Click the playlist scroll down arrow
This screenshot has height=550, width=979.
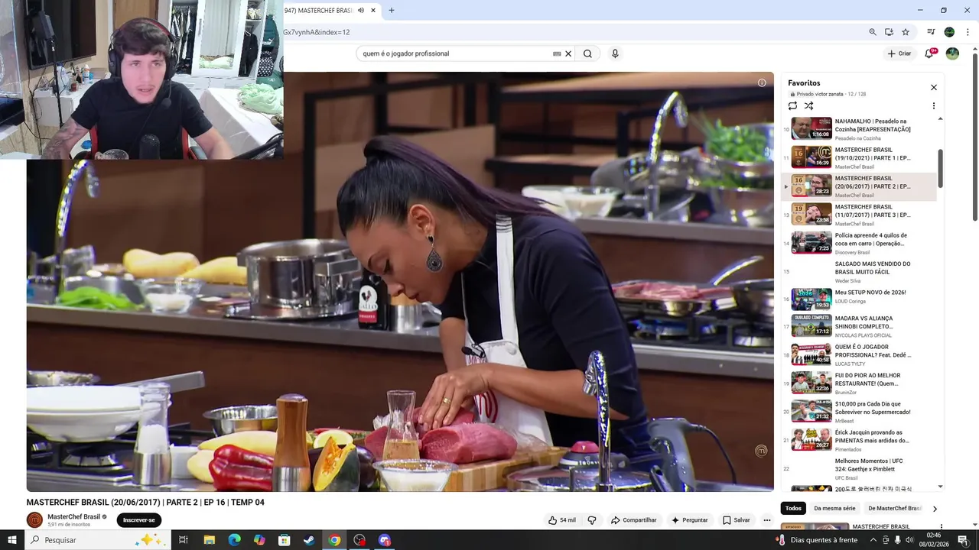940,487
